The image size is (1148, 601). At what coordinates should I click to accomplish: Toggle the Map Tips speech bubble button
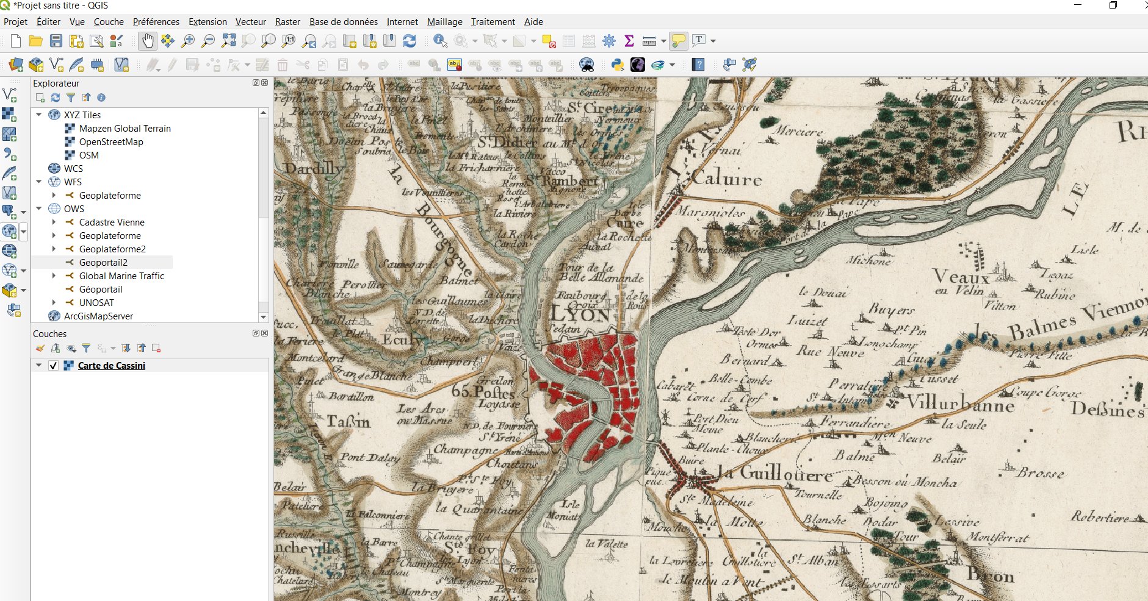[x=678, y=41]
